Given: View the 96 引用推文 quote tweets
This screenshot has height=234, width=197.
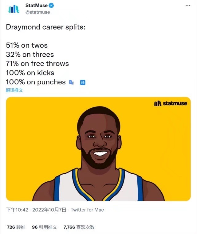Looking at the screenshot, I should (44, 227).
